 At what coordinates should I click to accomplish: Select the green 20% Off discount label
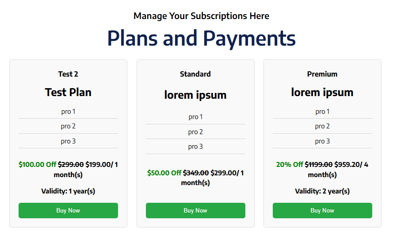(x=290, y=165)
